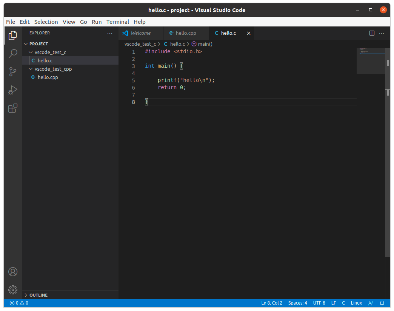Click the notifications bell in status bar
Screen dimensions: 394x311
[x=382, y=303]
